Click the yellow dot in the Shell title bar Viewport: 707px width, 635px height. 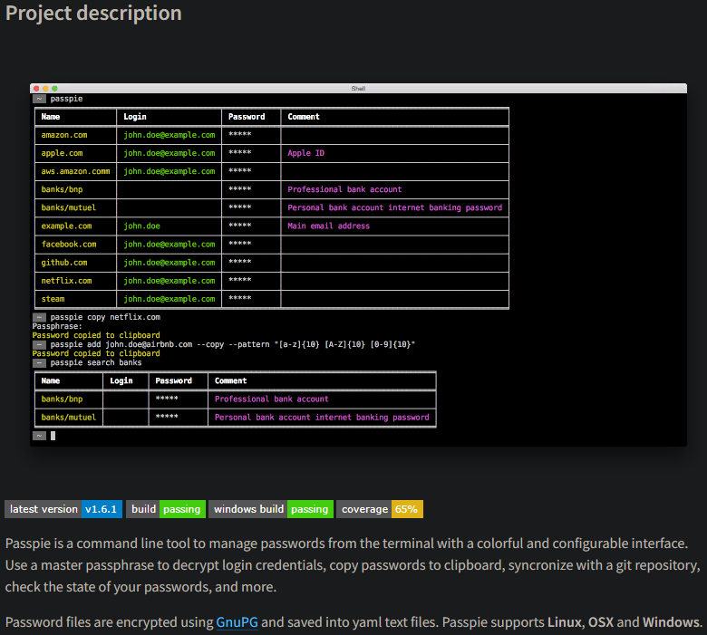[45, 88]
